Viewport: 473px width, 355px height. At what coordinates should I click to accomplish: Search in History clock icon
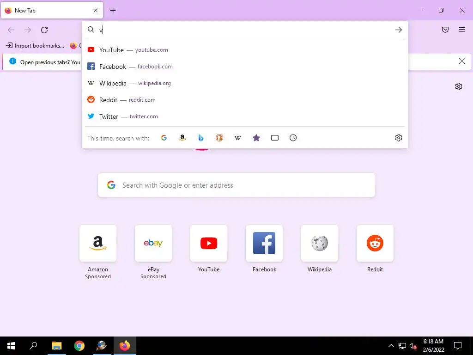point(293,138)
